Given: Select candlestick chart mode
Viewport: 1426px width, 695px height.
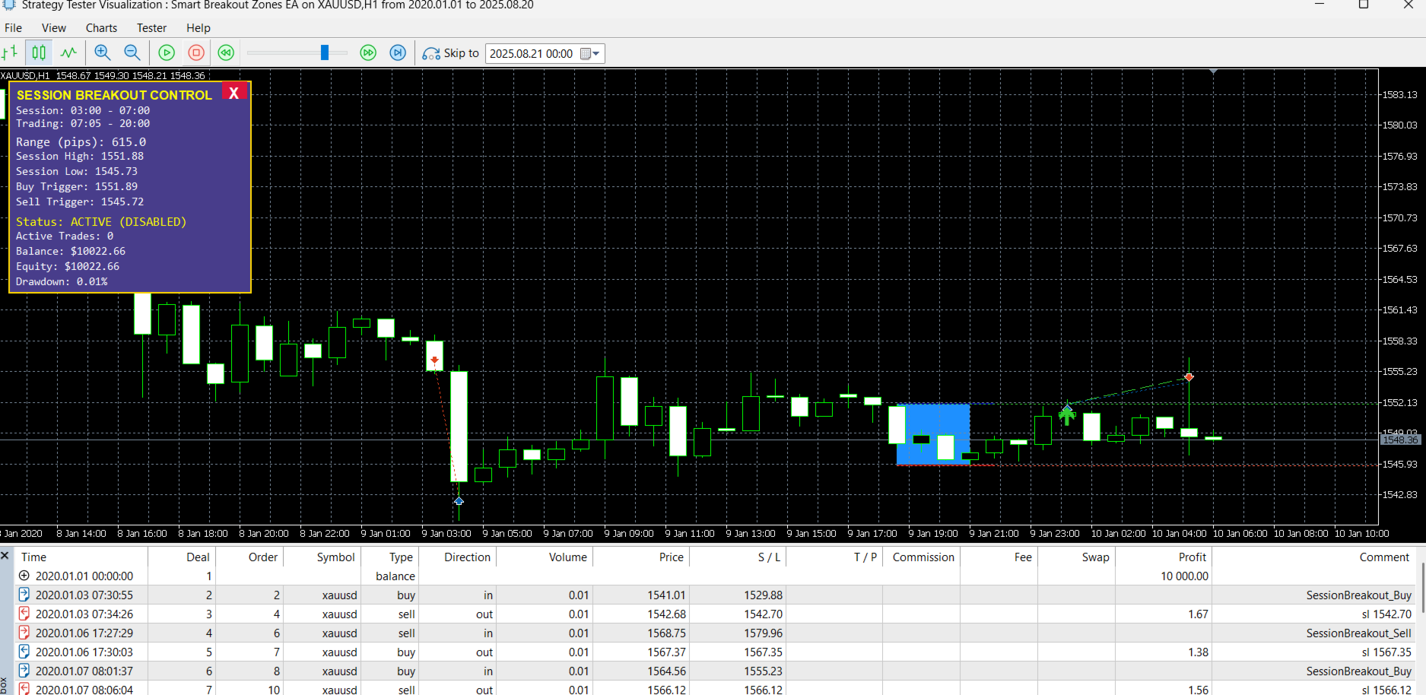Looking at the screenshot, I should point(39,53).
